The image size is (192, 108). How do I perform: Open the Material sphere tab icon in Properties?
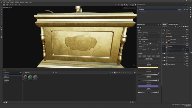pos(141,27)
